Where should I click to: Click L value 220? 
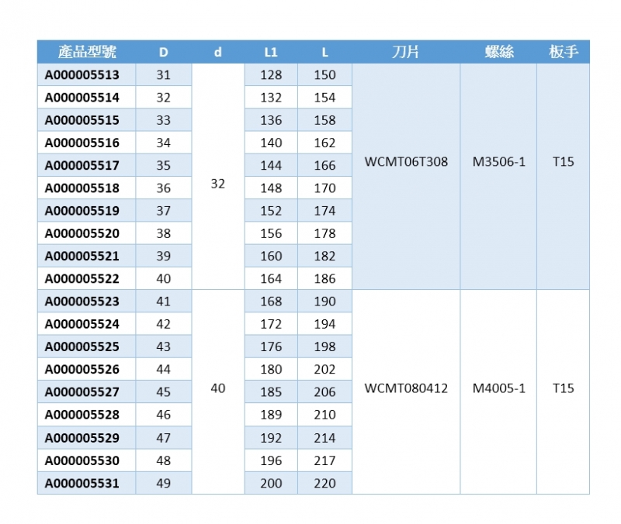(324, 483)
